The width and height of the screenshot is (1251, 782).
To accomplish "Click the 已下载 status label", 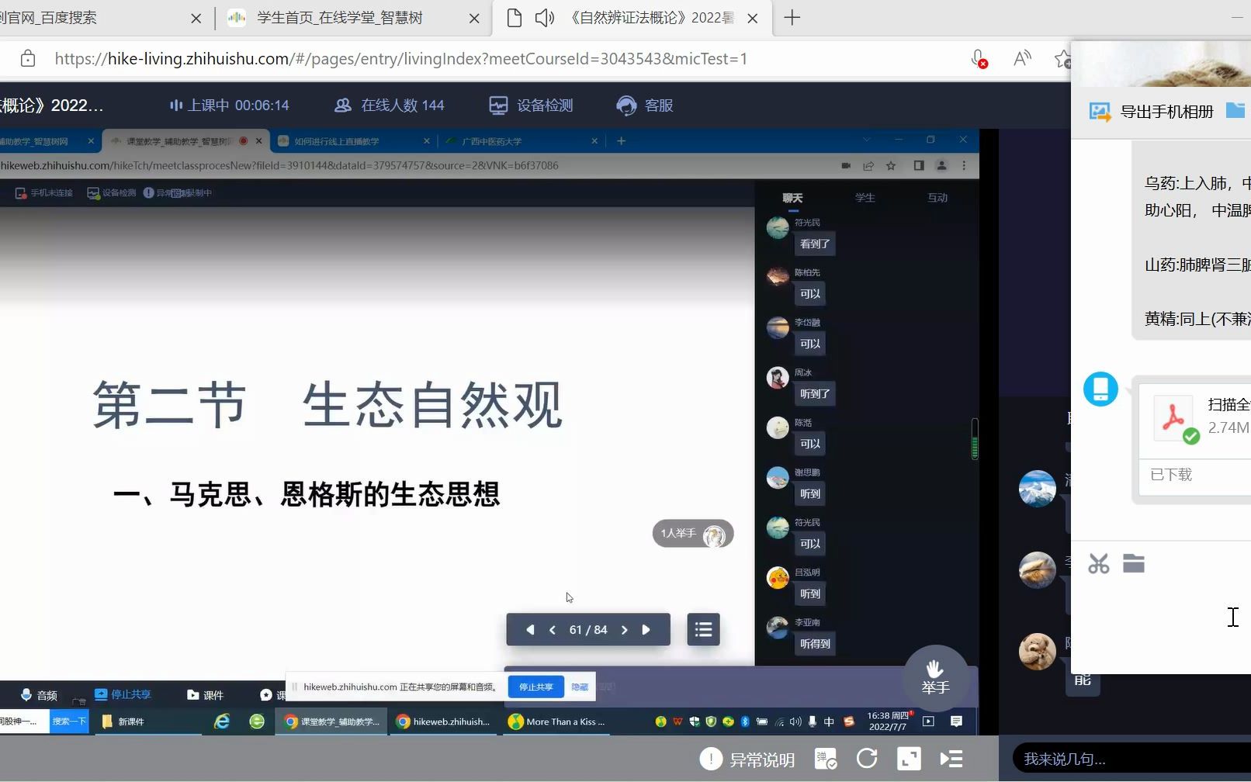I will [x=1171, y=475].
